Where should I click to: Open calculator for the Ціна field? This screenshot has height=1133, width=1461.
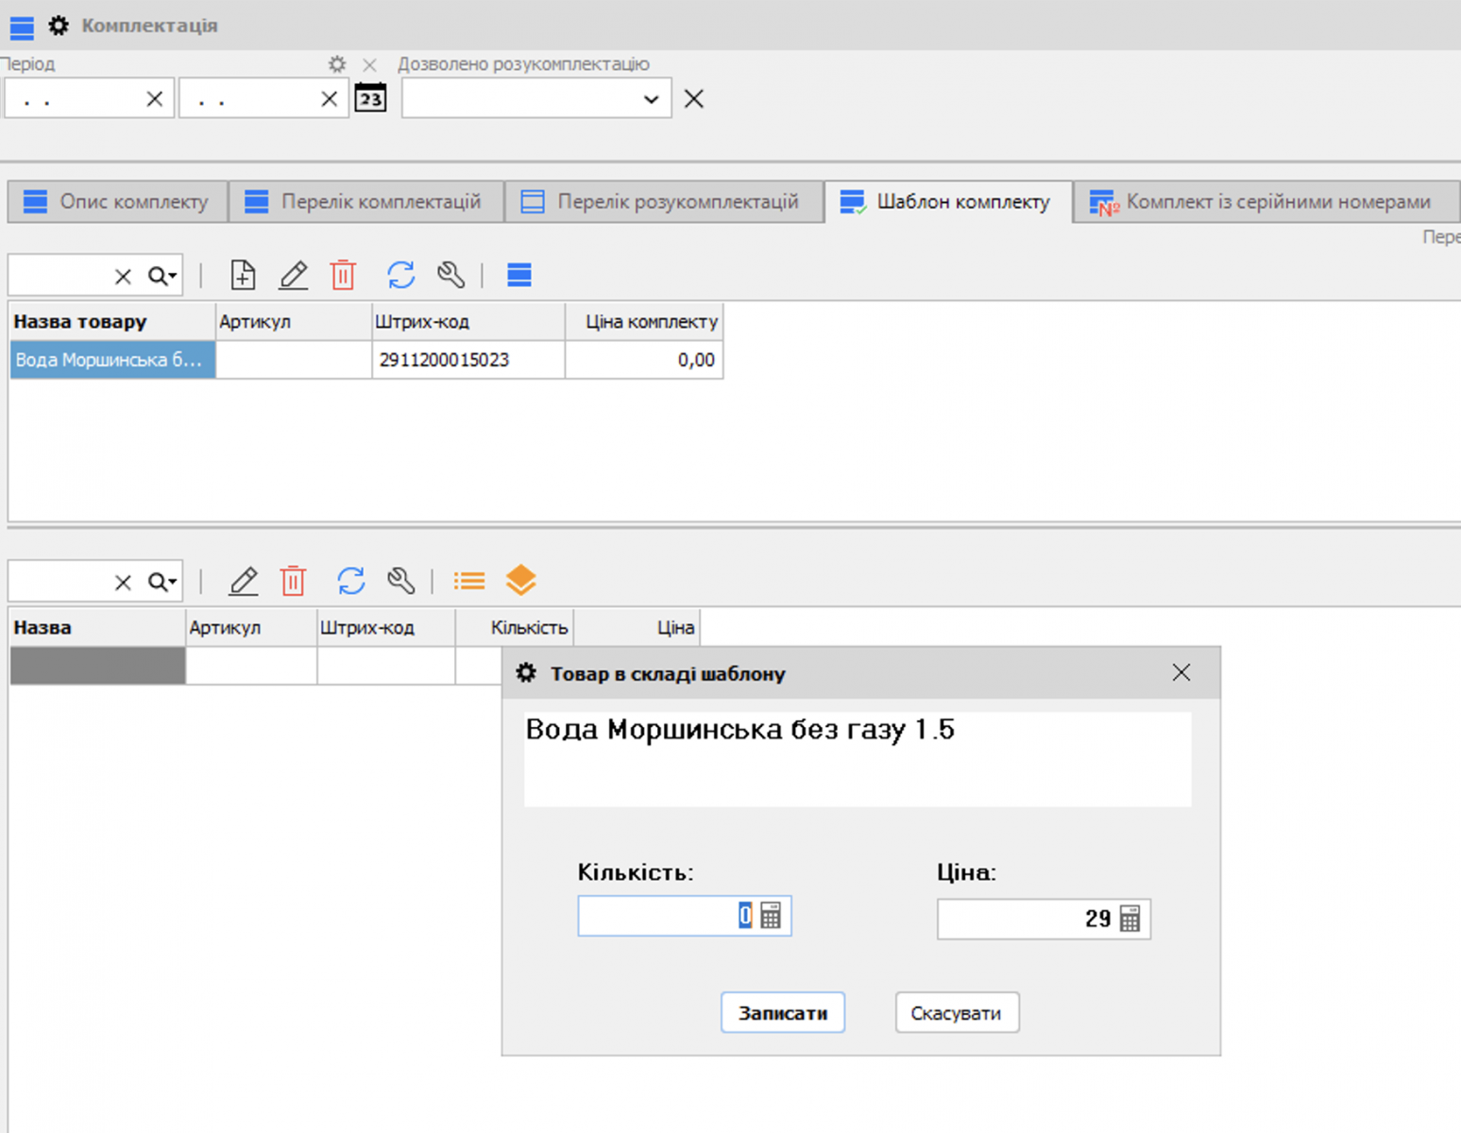click(1130, 919)
